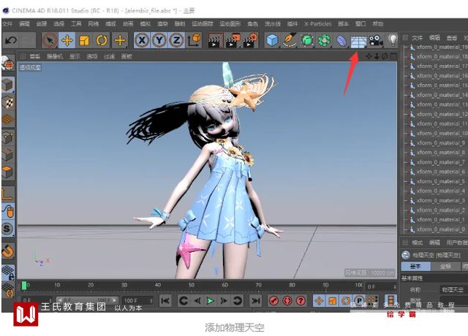Open the Cube primitive objects flyout
The height and width of the screenshot is (336, 468).
pos(272,40)
